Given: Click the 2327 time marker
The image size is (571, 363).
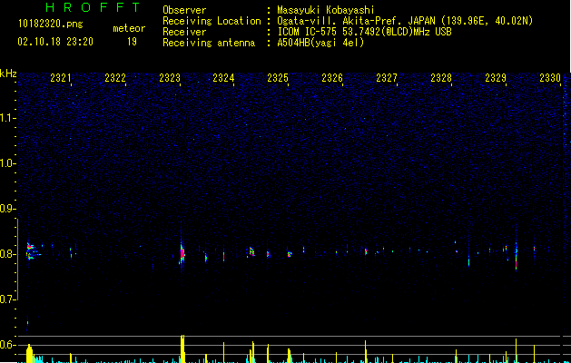Looking at the screenshot, I should (387, 78).
